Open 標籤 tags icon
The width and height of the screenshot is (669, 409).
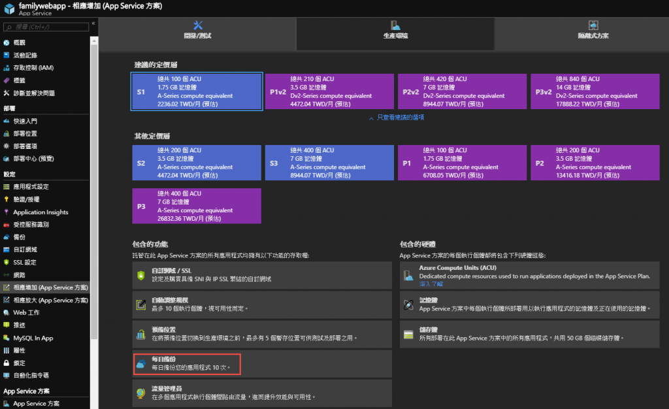7,80
